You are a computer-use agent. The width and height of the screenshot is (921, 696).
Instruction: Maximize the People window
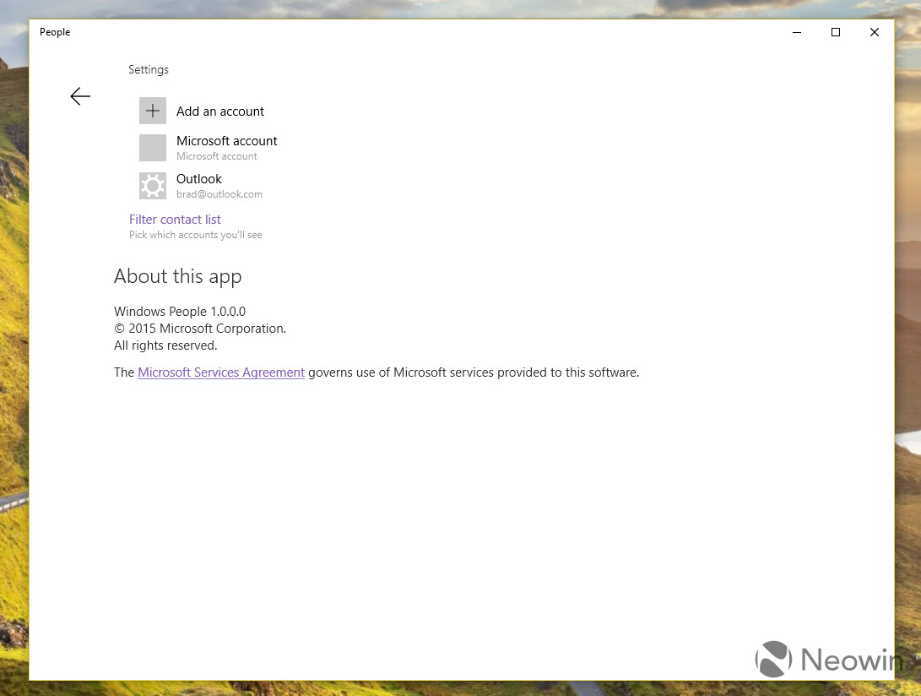835,32
